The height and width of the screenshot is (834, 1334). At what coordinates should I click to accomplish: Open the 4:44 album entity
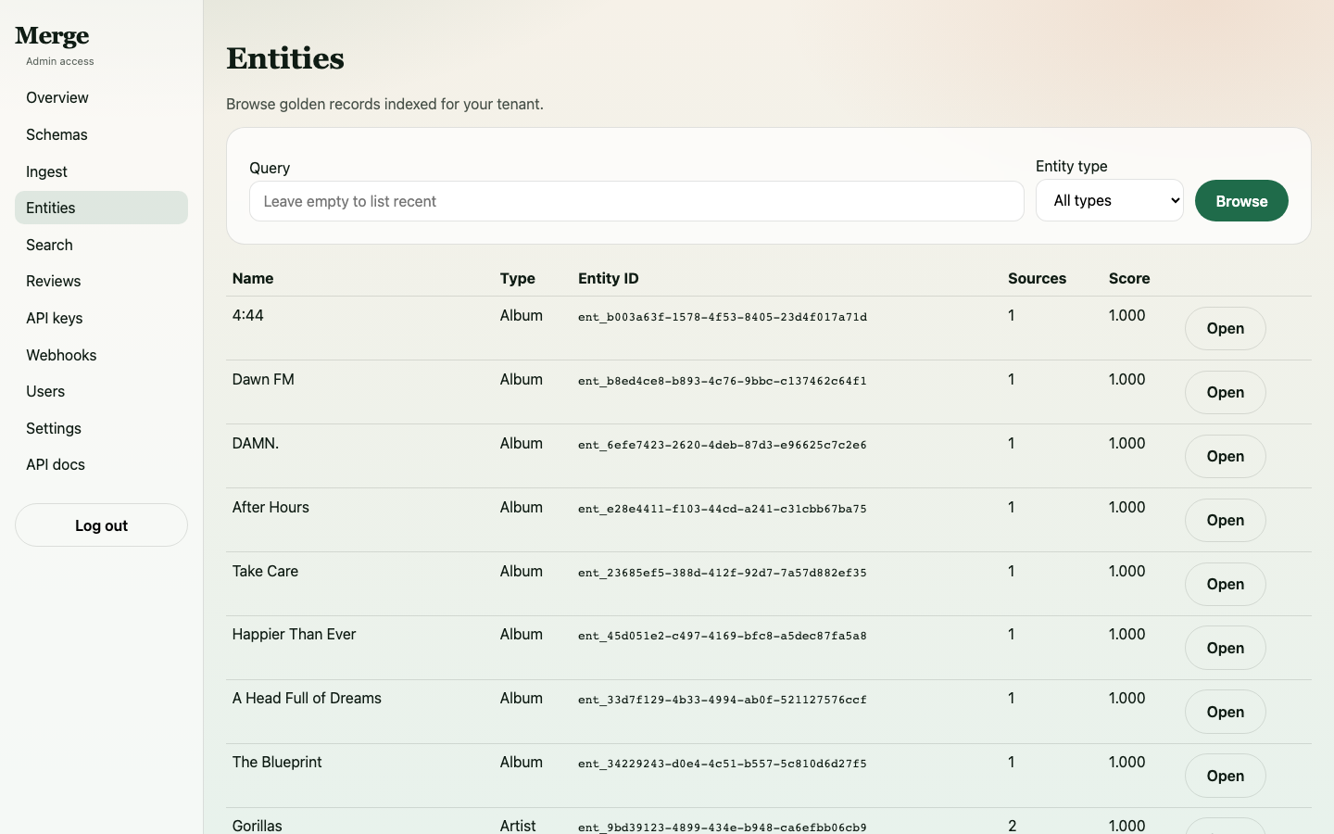[x=1225, y=328]
